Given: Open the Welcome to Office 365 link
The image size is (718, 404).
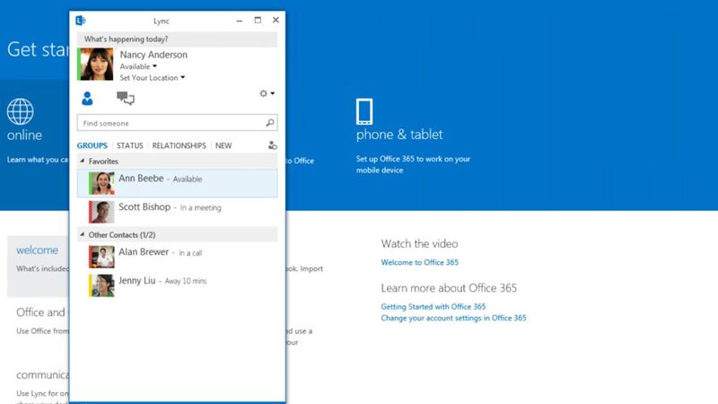Looking at the screenshot, I should 419,262.
